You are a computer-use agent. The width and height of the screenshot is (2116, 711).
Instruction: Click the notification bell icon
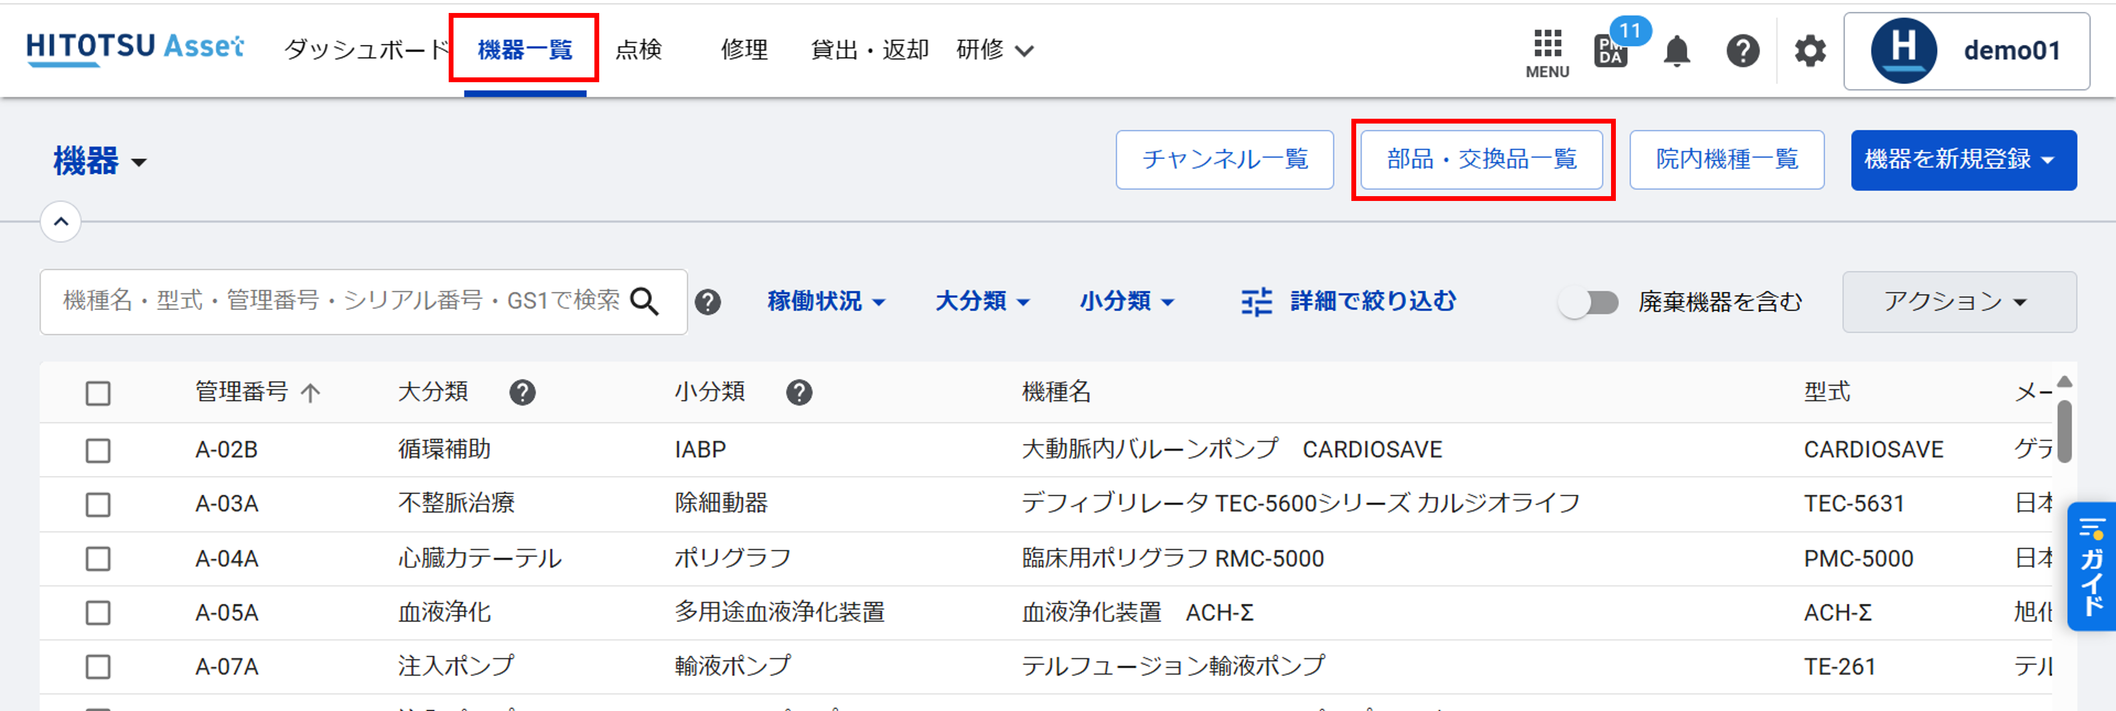1676,52
